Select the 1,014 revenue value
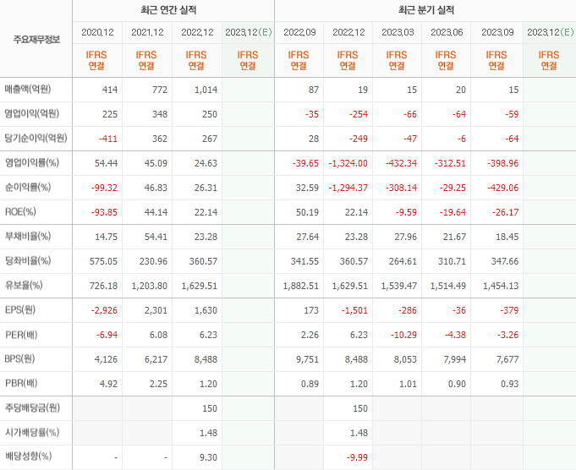 pos(206,90)
